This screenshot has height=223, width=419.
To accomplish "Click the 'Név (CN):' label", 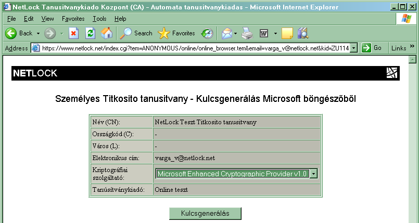I will click(x=106, y=122).
